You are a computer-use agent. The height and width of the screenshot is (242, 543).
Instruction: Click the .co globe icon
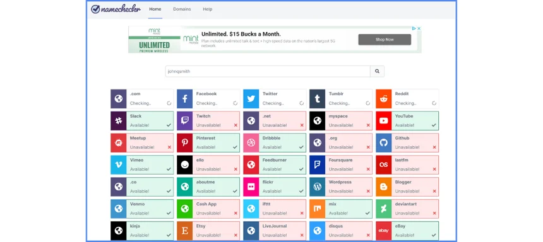coord(119,187)
